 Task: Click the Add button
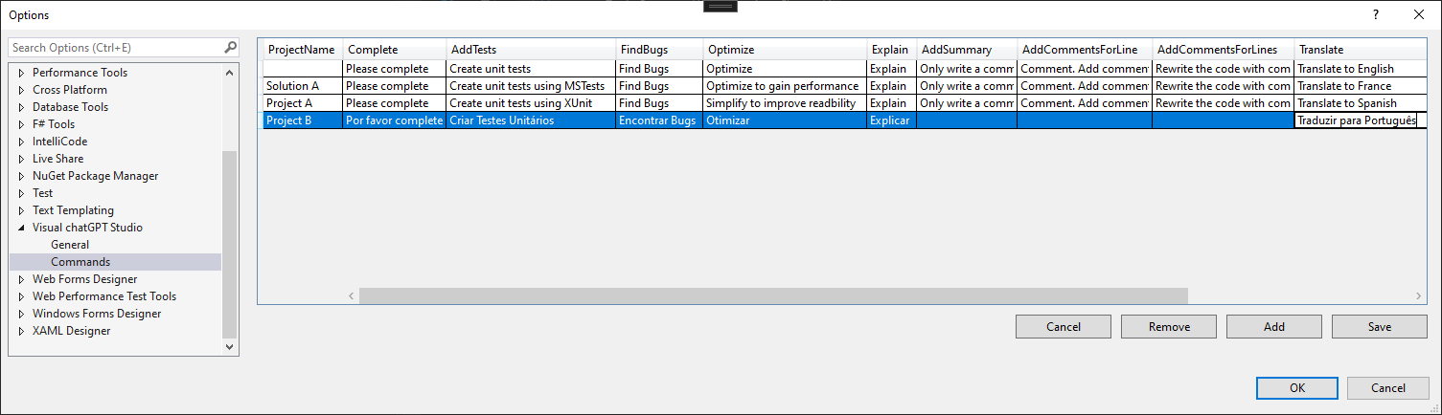(x=1274, y=327)
